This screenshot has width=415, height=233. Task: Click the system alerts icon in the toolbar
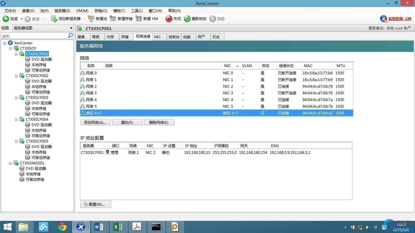tap(384, 19)
